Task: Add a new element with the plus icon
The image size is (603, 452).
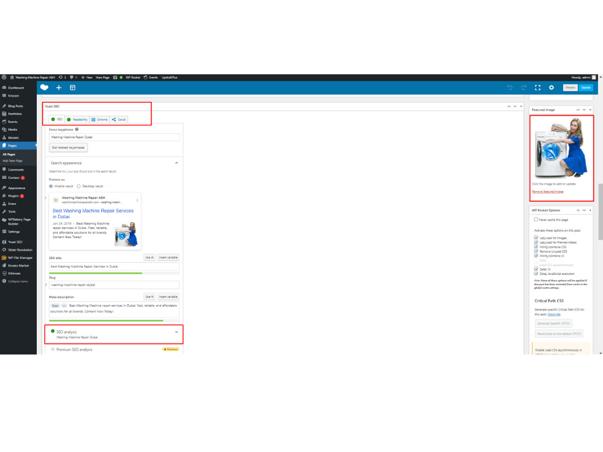Action: click(59, 87)
